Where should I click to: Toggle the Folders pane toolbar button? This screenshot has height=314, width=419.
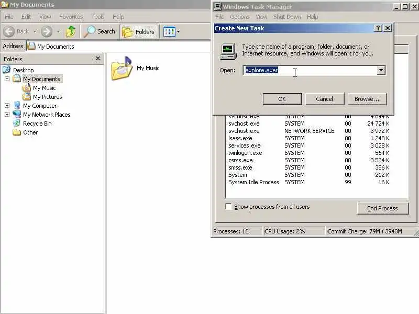click(138, 32)
